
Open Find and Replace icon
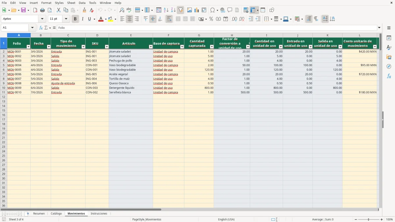(122, 10)
